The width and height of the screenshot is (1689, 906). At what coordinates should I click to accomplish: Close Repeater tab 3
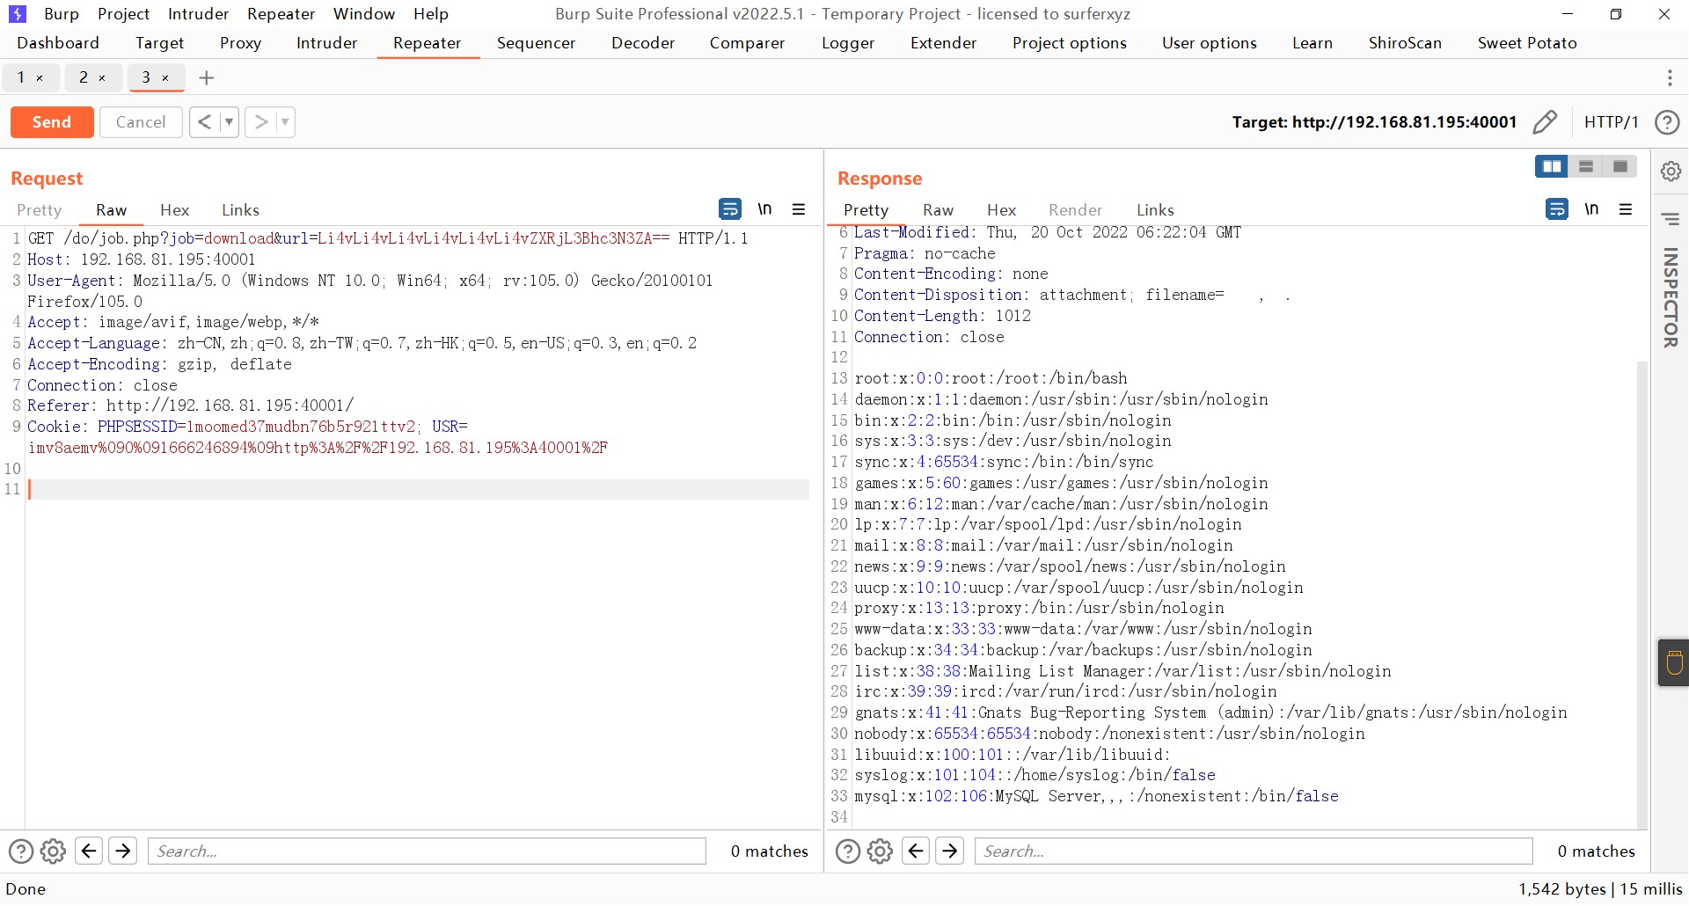pos(165,78)
